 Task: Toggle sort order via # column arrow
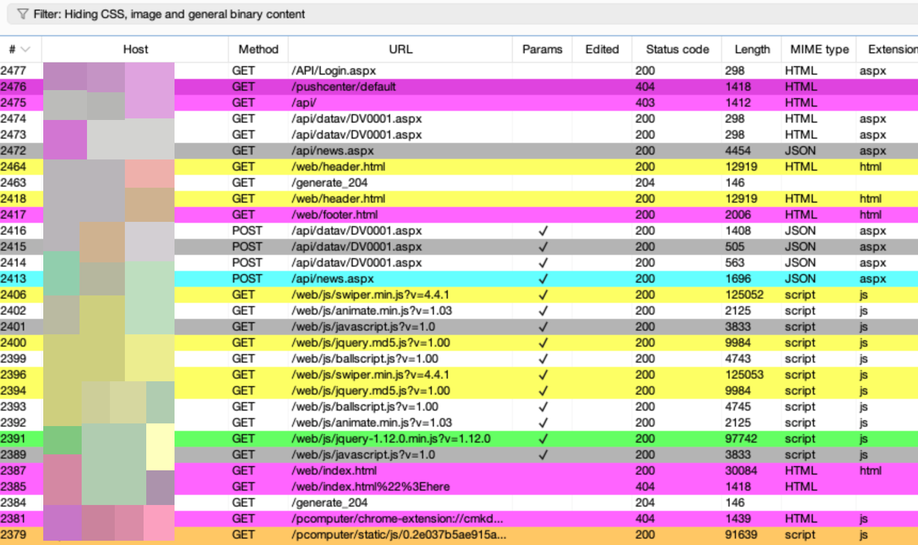(x=25, y=50)
